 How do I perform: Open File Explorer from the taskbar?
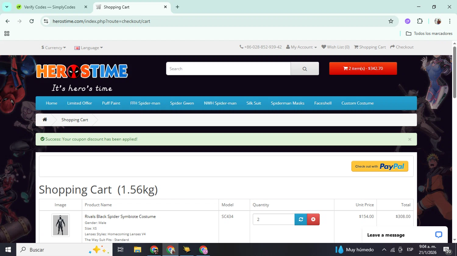pyautogui.click(x=137, y=250)
